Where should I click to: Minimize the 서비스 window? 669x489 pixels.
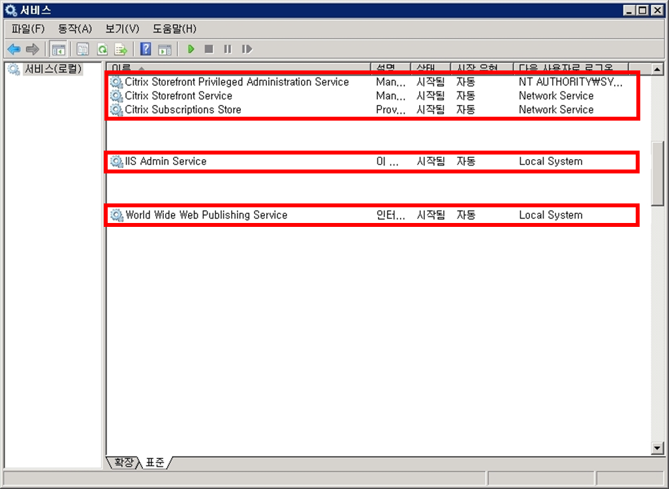coord(629,10)
